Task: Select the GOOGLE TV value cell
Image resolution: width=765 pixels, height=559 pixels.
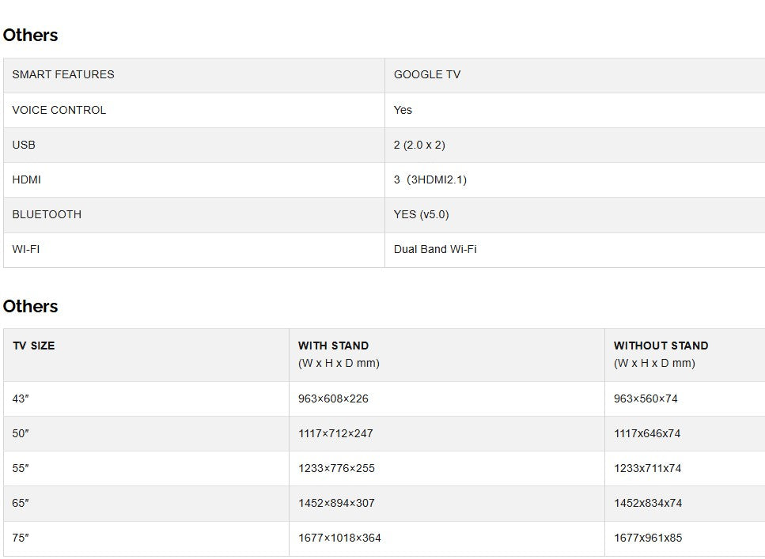Action: click(427, 74)
